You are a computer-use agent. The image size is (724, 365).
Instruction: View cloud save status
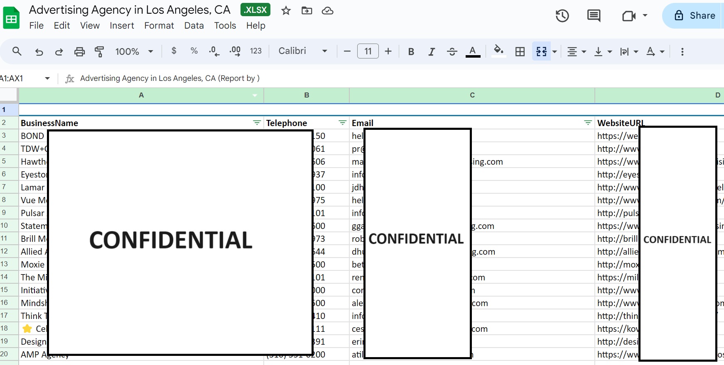pyautogui.click(x=327, y=11)
